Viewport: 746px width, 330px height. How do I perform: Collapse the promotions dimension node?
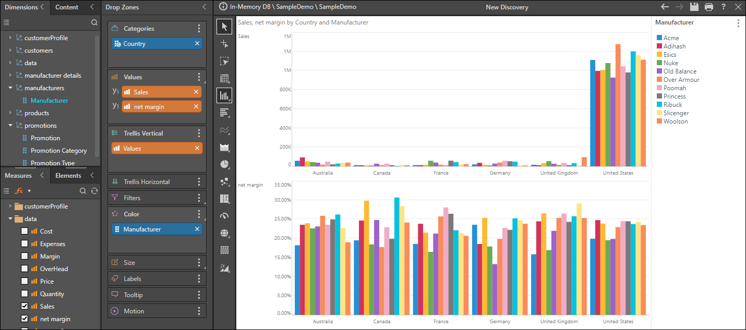point(10,126)
